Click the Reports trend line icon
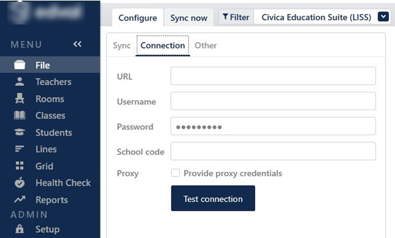The height and width of the screenshot is (238, 395). coord(19,200)
